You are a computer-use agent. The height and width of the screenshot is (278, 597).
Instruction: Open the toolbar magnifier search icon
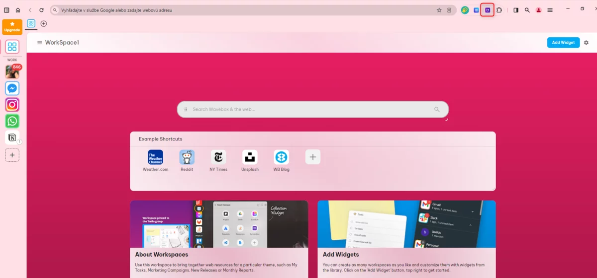coord(527,10)
